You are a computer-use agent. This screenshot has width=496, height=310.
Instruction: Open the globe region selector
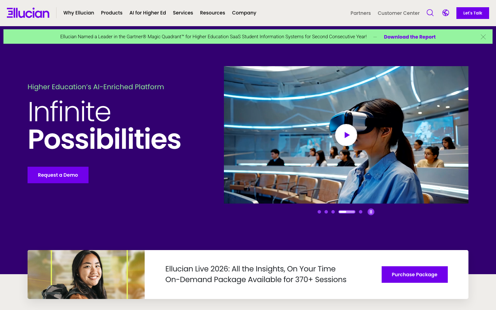(x=446, y=13)
